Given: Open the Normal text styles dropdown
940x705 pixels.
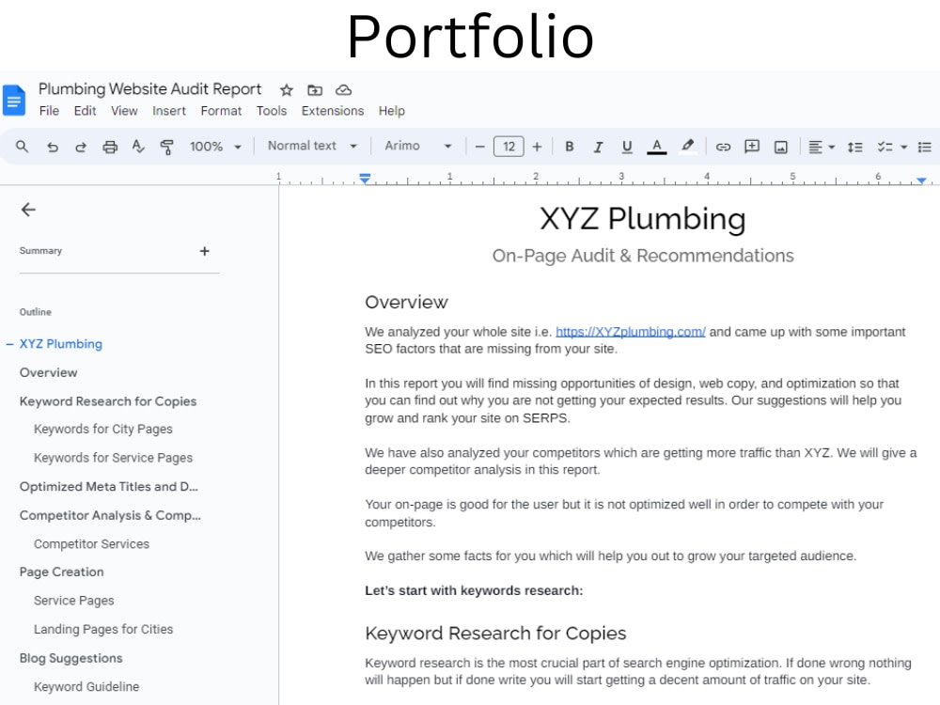Looking at the screenshot, I should pos(312,146).
